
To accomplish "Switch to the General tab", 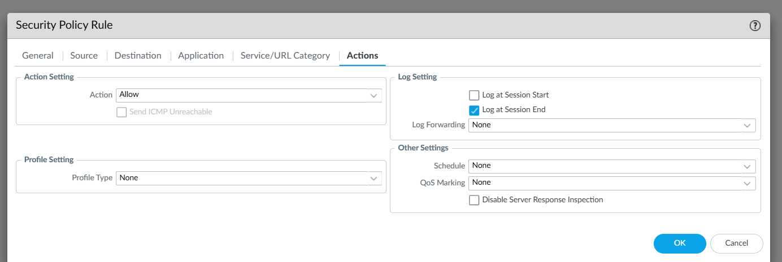I will (38, 55).
